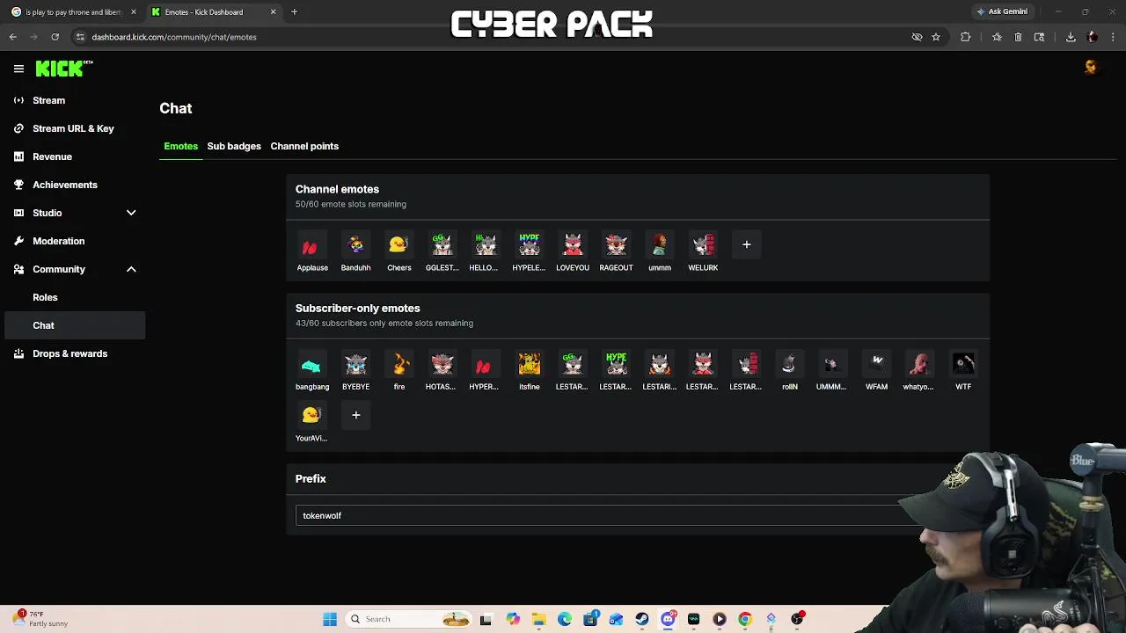Open Discord from the taskbar
The image size is (1126, 633).
[x=668, y=619]
